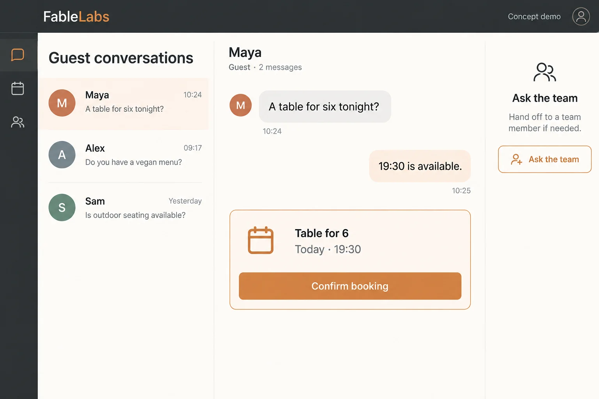Confirm the booking for table of six
The height and width of the screenshot is (399, 599).
point(350,286)
